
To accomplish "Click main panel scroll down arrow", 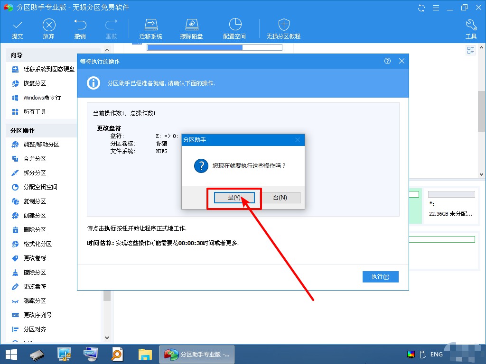I will pyautogui.click(x=481, y=174).
